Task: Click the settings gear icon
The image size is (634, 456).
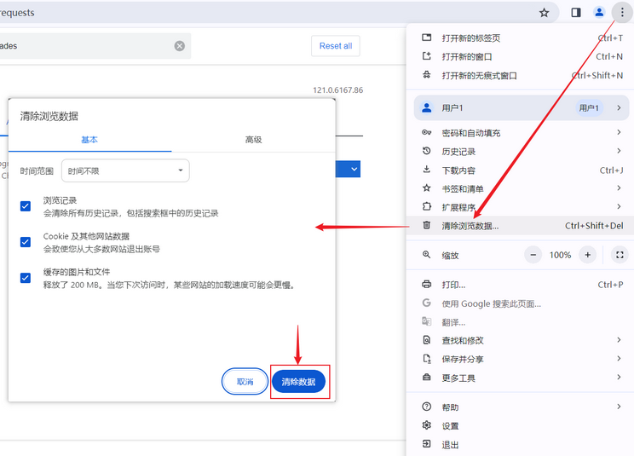Action: click(427, 425)
